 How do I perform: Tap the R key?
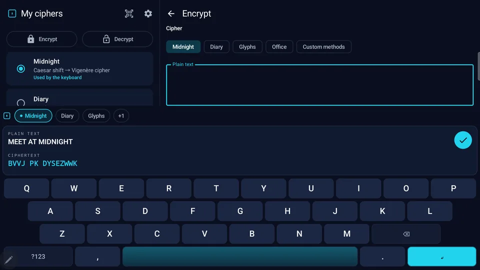[168, 188]
